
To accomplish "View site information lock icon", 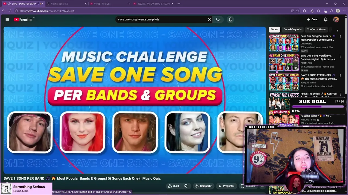I will (17, 11).
